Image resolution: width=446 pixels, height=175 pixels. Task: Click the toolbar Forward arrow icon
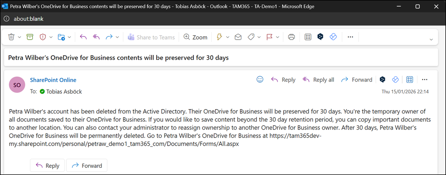pyautogui.click(x=109, y=37)
